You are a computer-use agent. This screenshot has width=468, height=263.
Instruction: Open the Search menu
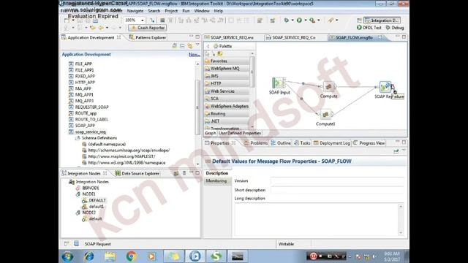(x=154, y=11)
